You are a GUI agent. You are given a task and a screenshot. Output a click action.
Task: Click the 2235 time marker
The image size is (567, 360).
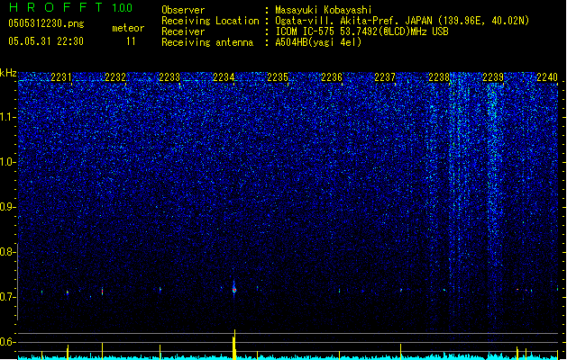click(x=278, y=76)
